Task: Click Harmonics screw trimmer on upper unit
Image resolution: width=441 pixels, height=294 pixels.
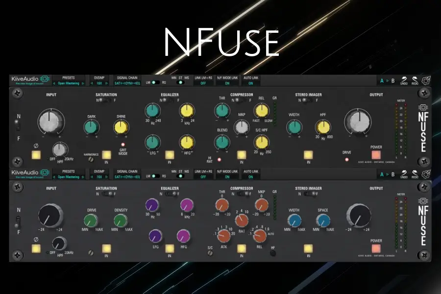Action: [91, 160]
